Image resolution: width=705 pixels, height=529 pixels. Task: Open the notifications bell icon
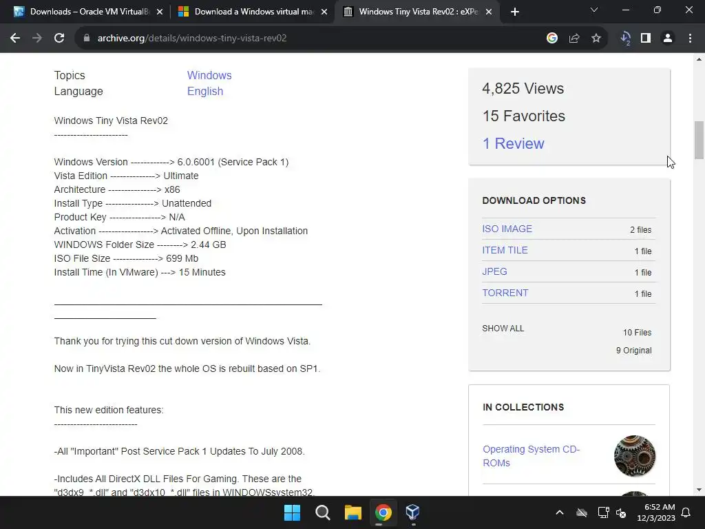pos(686,512)
